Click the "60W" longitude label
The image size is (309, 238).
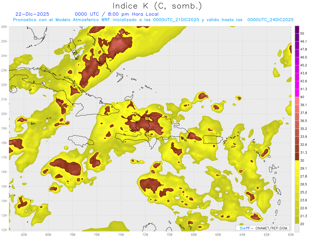291,234
